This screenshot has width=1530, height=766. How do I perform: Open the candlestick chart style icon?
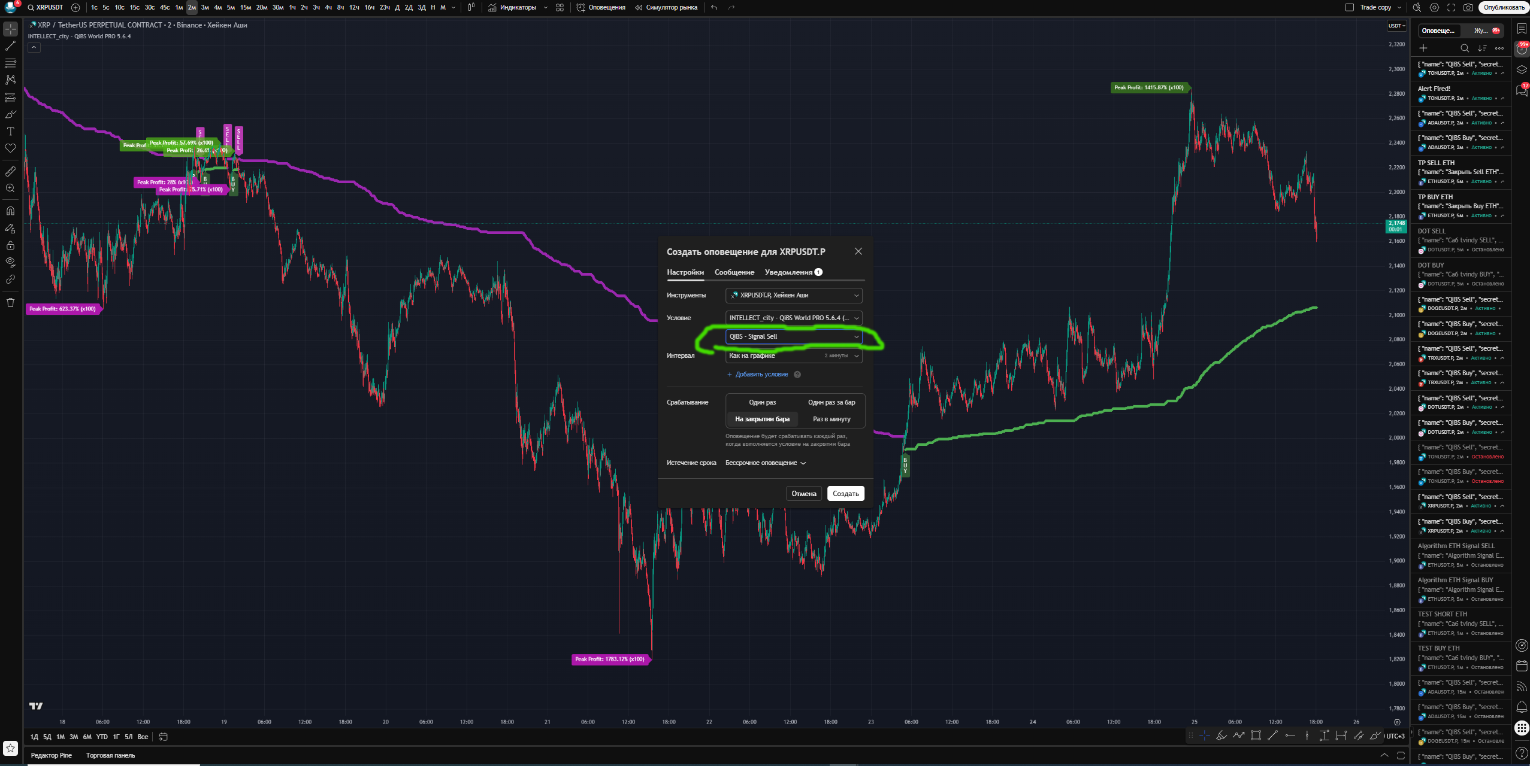point(471,7)
